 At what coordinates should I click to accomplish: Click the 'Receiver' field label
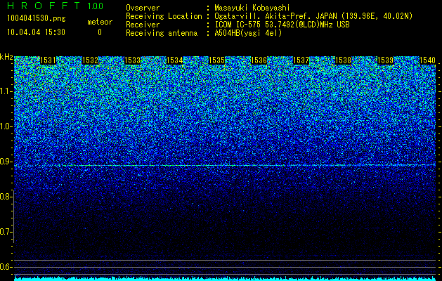143,25
